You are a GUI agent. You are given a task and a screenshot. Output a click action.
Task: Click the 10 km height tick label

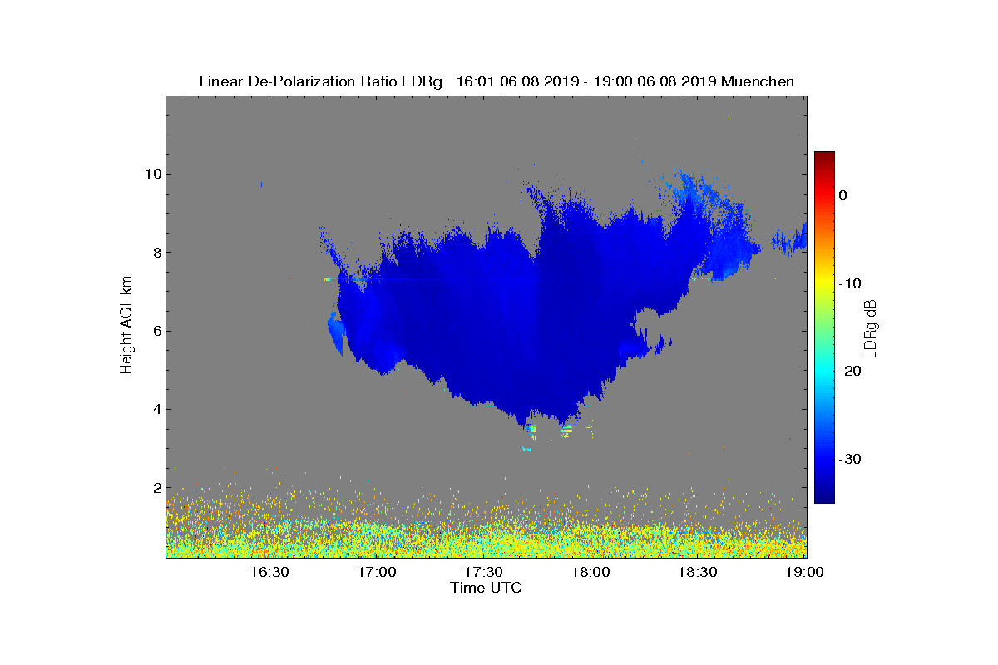point(151,174)
